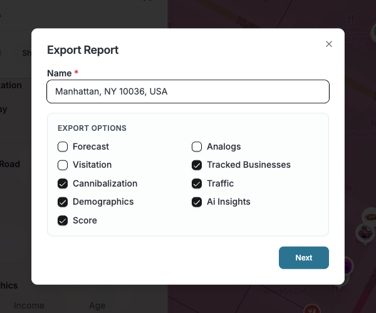Disable the Demographics export option
This screenshot has height=313, width=376.
pos(63,202)
